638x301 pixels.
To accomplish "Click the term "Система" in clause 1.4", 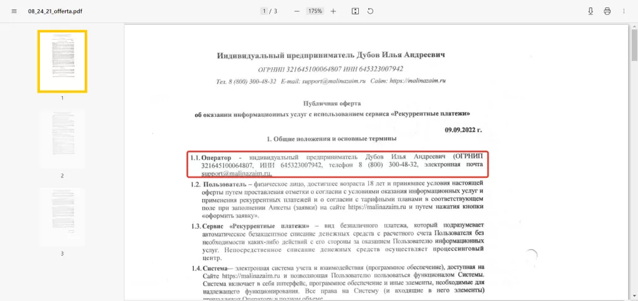I will click(x=214, y=268).
